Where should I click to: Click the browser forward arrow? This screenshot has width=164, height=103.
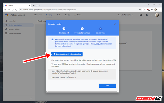9,10
